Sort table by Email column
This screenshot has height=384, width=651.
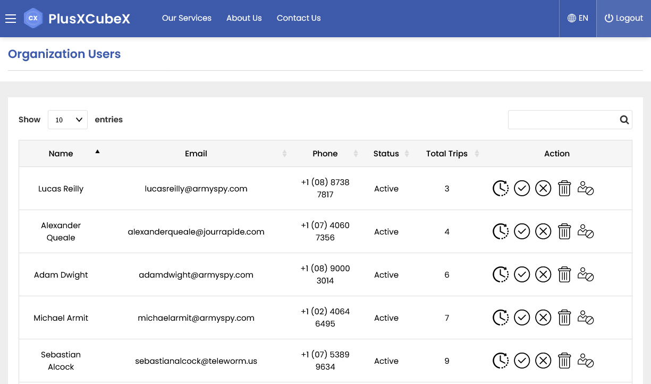[x=196, y=154]
